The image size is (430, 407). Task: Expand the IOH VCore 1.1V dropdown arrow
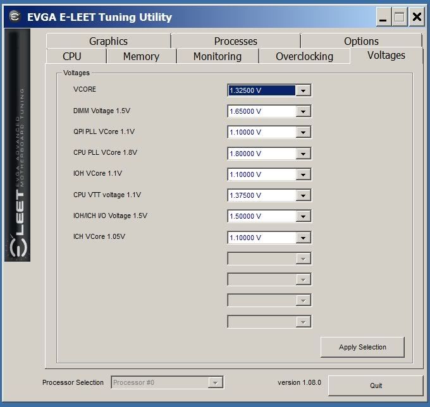click(303, 174)
